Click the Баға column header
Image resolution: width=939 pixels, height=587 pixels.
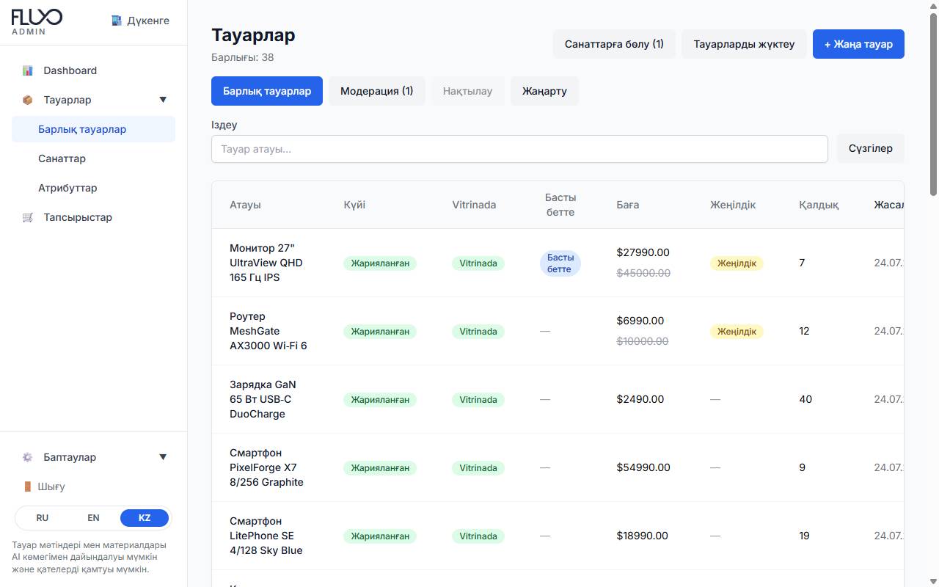tap(628, 205)
